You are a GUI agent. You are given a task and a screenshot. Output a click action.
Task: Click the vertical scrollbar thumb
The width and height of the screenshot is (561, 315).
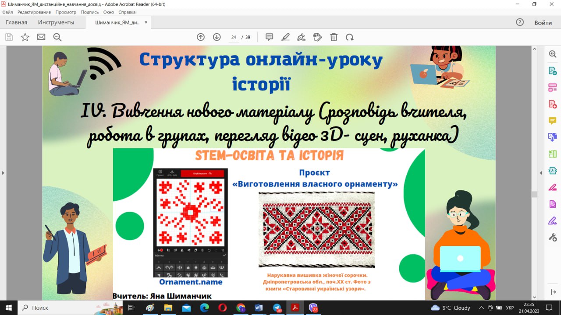tap(534, 194)
